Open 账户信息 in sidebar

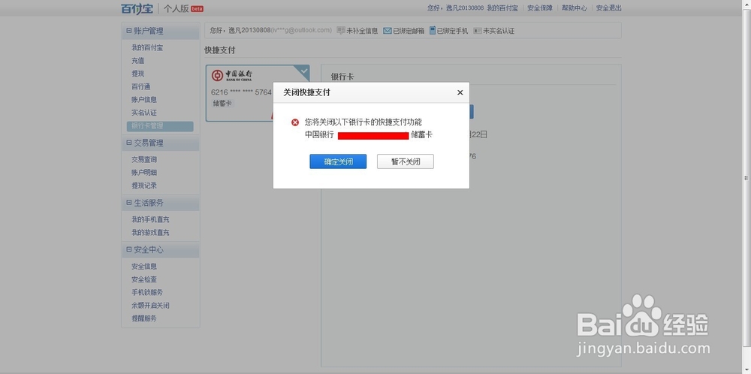point(144,100)
